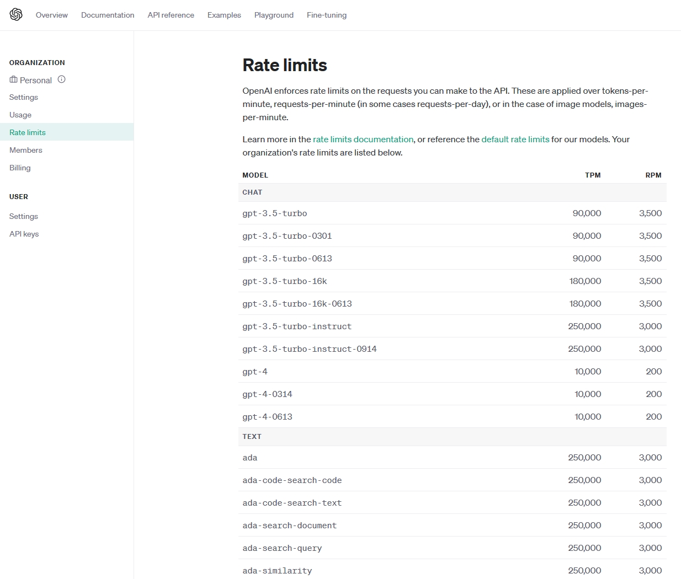The image size is (681, 579).
Task: Click the ada-similarity model name
Action: [x=277, y=571]
